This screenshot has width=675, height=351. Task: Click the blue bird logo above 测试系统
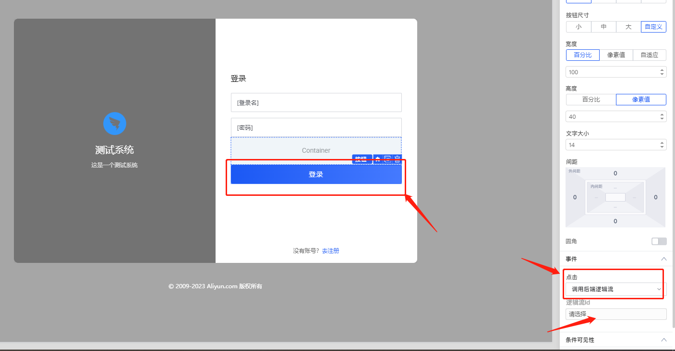pyautogui.click(x=115, y=124)
